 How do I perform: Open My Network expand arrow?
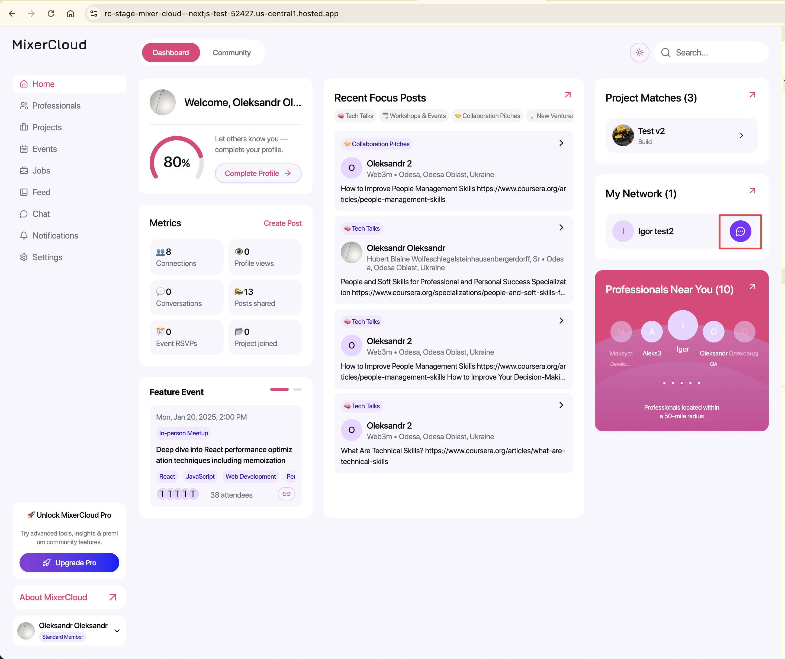[752, 191]
